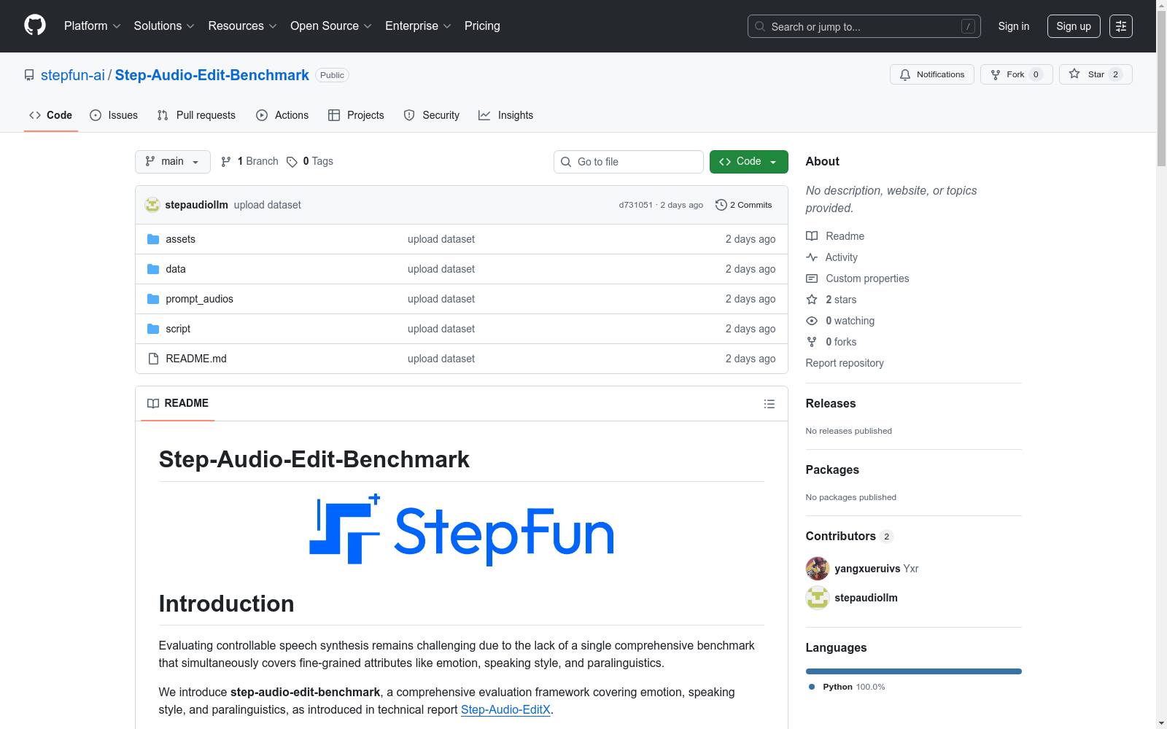Star the Step-Audio-Edit-Benchmark repository
The height and width of the screenshot is (729, 1167).
pos(1096,74)
